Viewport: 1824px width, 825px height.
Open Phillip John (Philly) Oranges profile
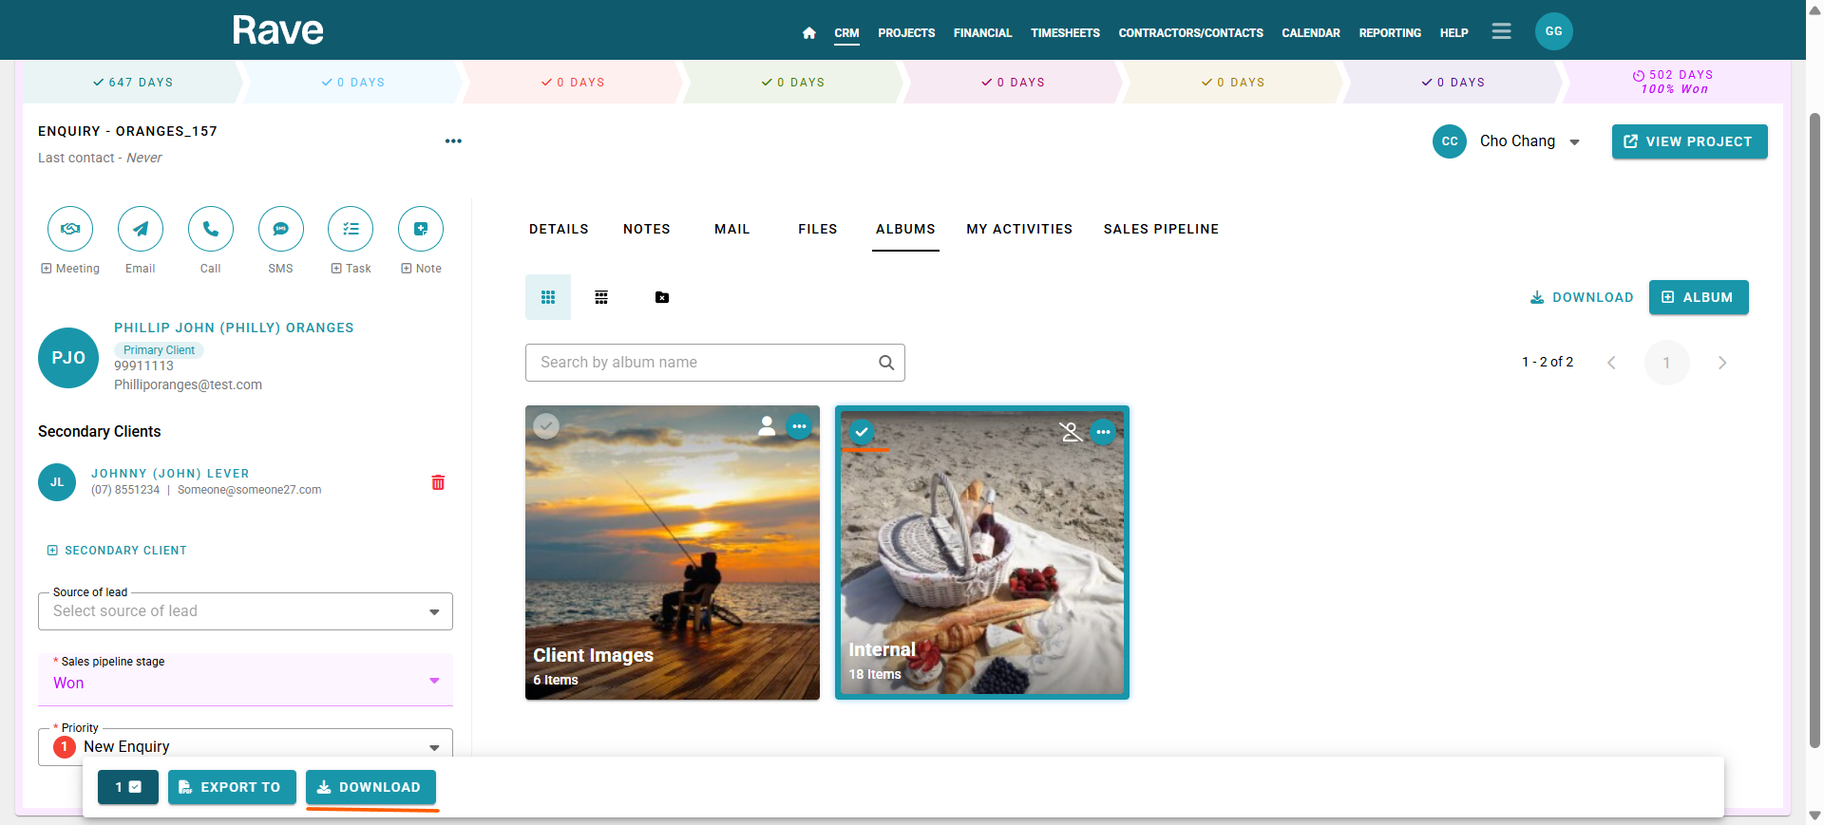(x=234, y=328)
